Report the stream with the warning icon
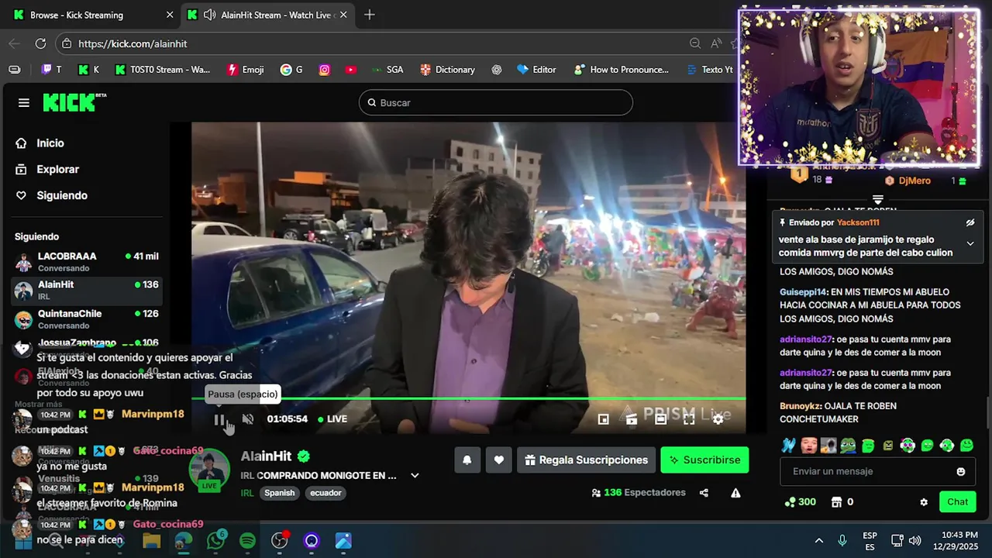 735,493
